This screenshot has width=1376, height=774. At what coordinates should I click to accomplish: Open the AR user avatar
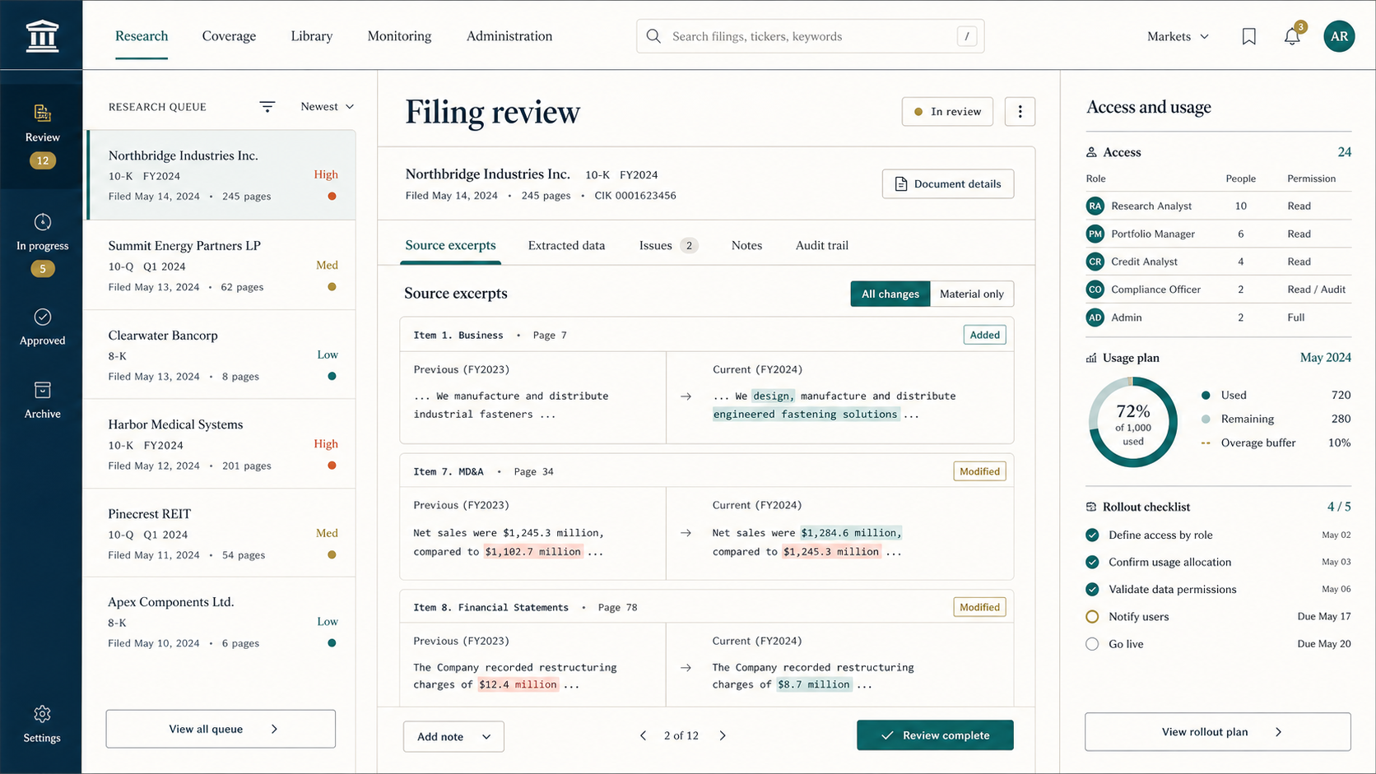coord(1339,36)
